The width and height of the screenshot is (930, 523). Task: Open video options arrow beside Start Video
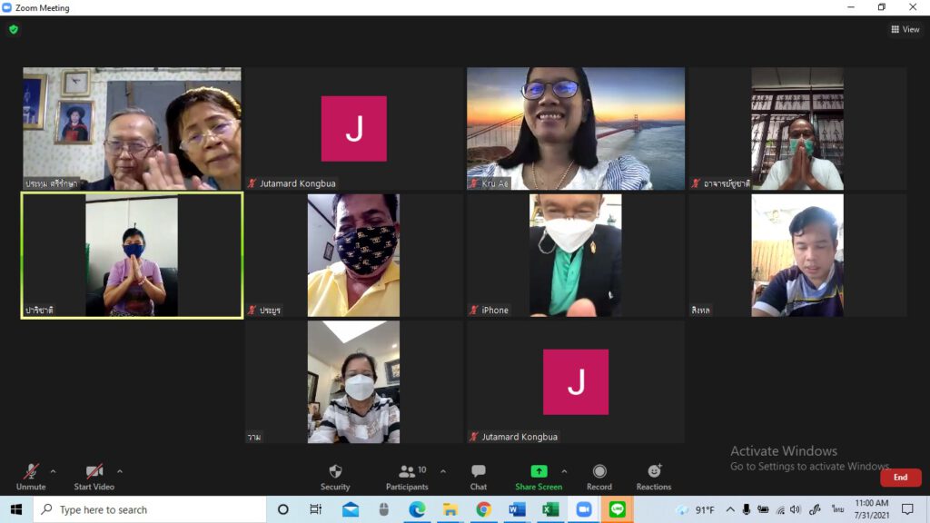120,471
